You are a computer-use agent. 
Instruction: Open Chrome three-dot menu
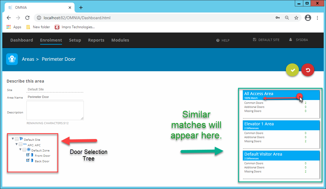pyautogui.click(x=317, y=18)
